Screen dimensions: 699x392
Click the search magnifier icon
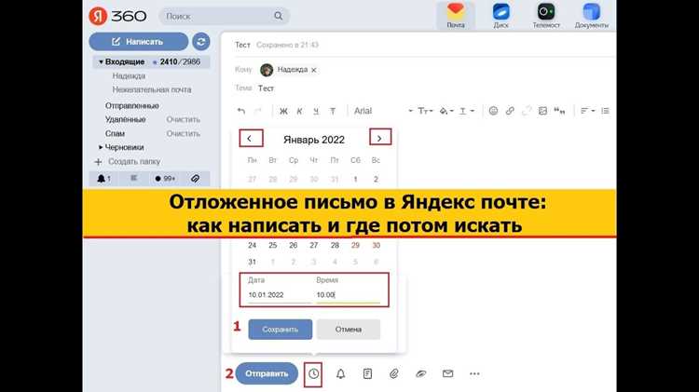coord(278,16)
